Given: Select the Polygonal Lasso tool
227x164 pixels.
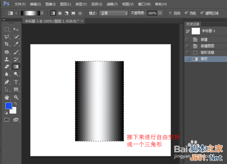Looking at the screenshot, I should coord(7,37).
